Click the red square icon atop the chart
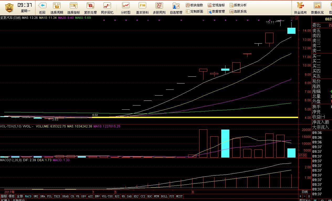Image resolution: width=332 pixels, height=201 pixels. [x=296, y=18]
